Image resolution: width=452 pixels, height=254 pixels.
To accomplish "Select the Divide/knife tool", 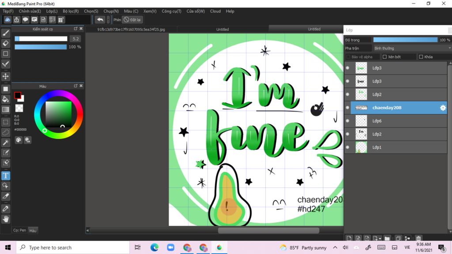I will [x=5, y=196].
